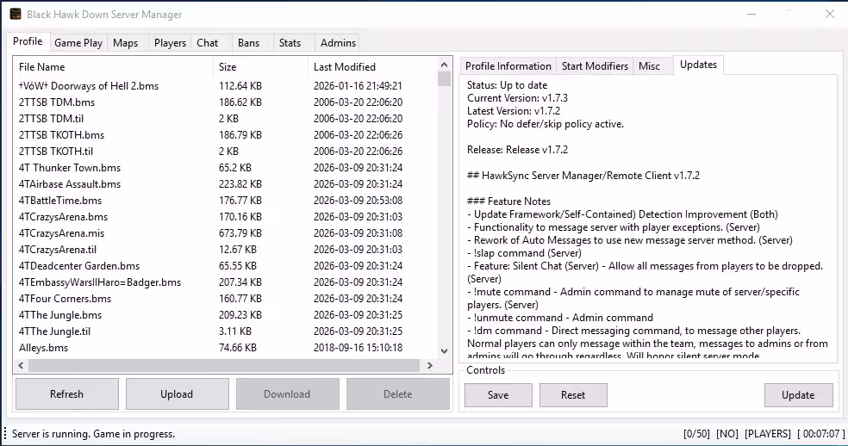
Task: Click the file list scroll up arrow
Action: pos(445,65)
